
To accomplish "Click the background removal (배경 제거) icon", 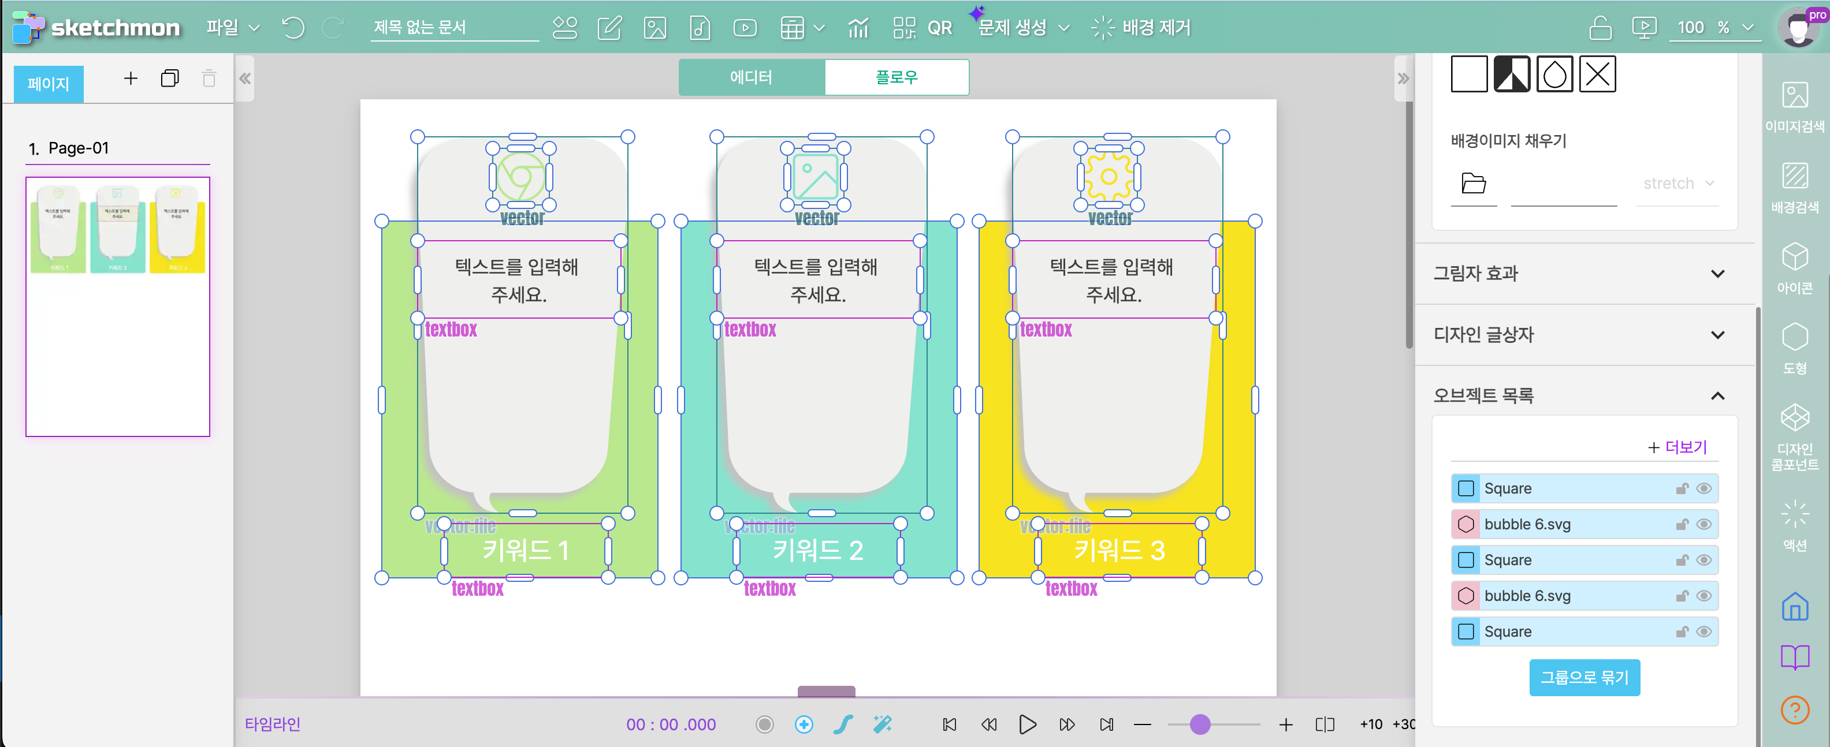I will tap(1103, 28).
